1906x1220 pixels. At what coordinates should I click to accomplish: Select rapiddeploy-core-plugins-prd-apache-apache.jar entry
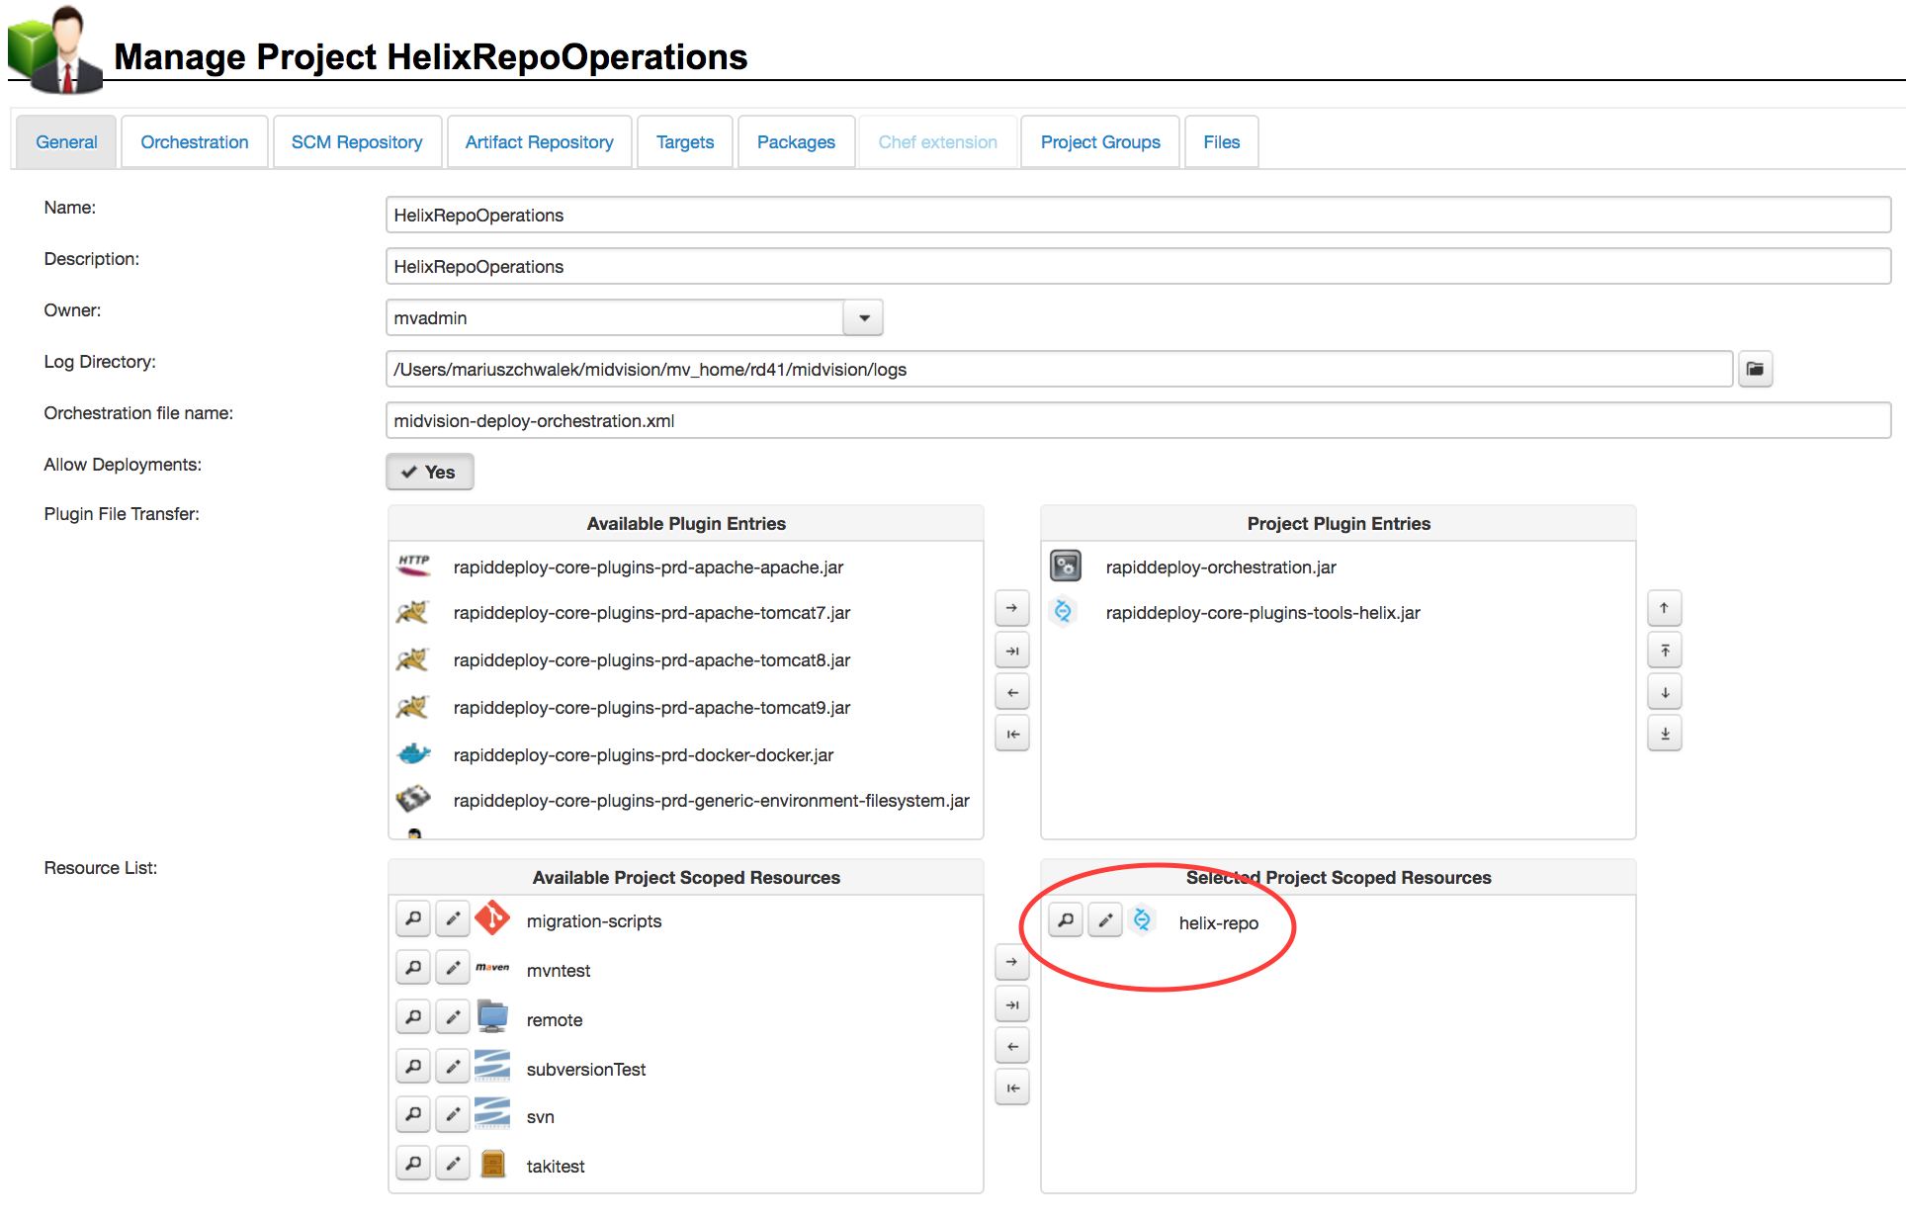click(686, 566)
